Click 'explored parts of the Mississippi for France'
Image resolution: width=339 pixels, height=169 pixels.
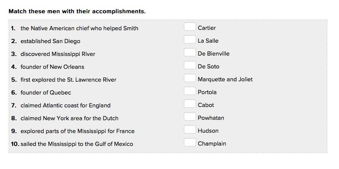[77, 131]
